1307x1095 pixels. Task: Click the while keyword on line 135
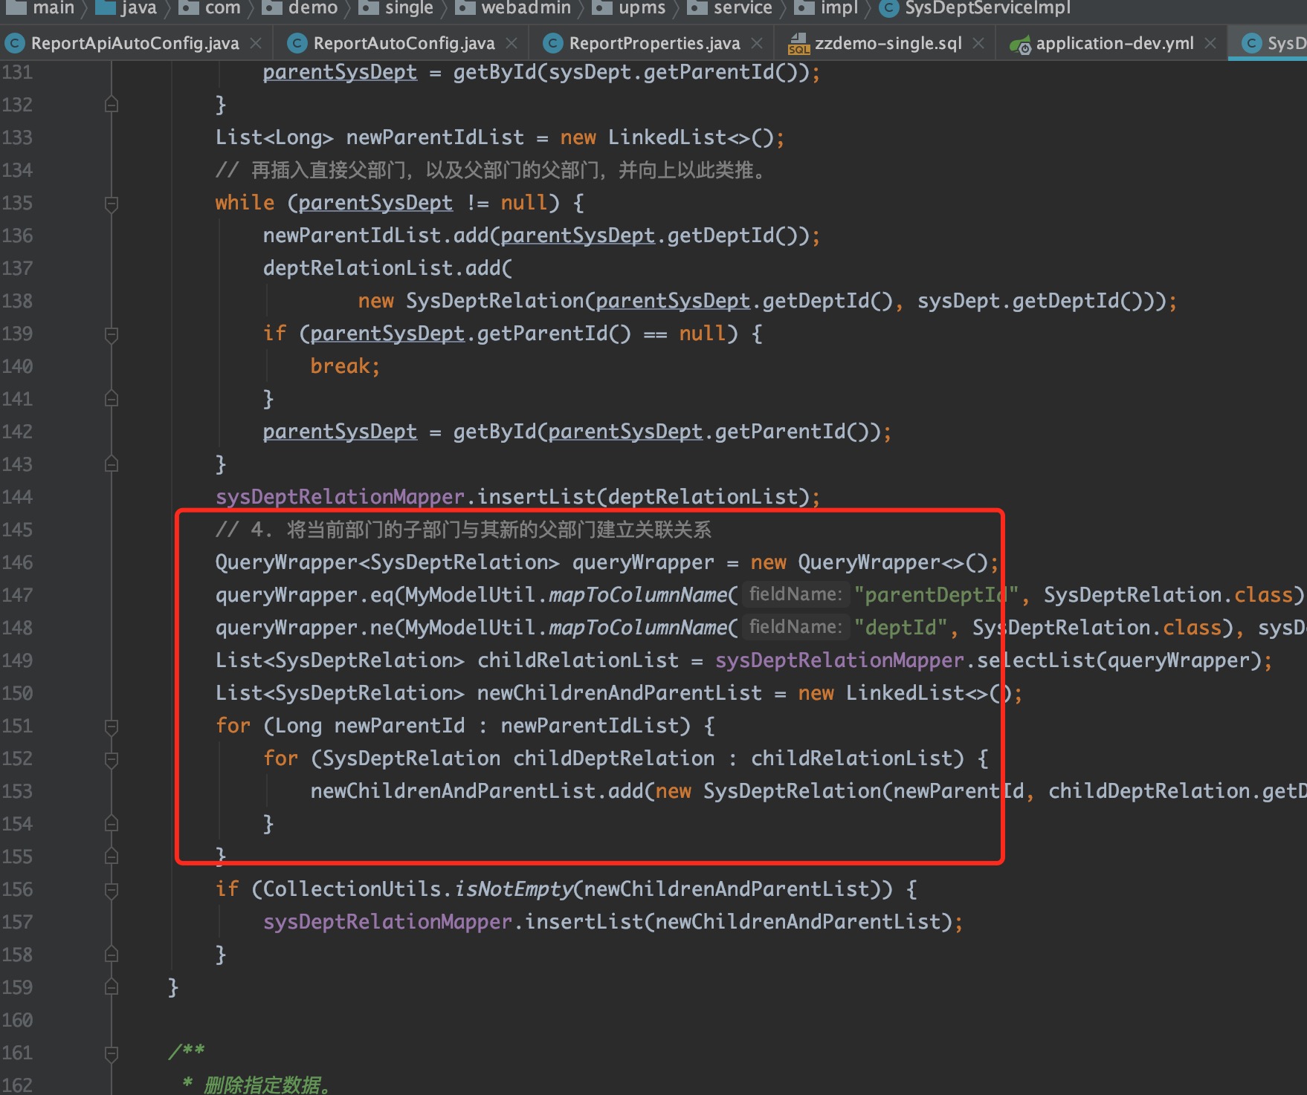(x=245, y=203)
